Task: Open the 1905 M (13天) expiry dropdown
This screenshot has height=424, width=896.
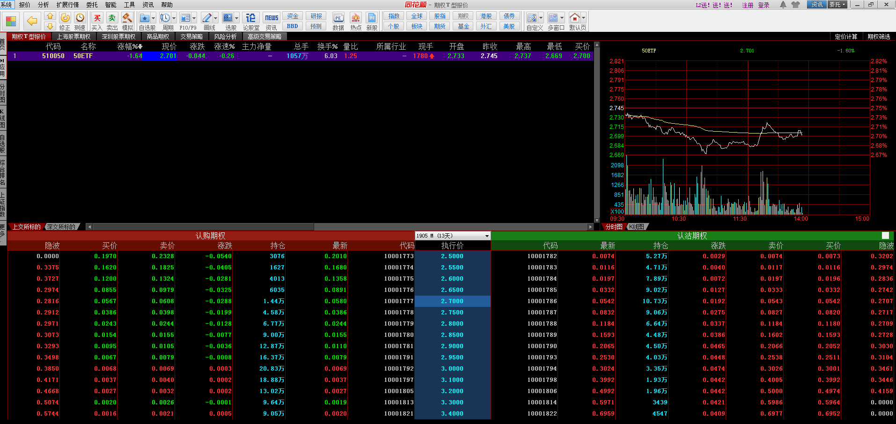Action: tap(453, 236)
